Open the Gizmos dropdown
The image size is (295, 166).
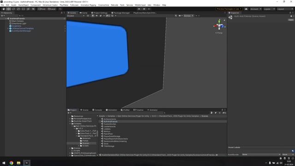point(189,16)
